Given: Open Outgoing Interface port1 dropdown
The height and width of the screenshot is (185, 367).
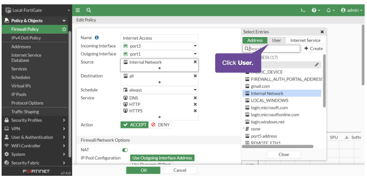Looking at the screenshot, I should 159,54.
